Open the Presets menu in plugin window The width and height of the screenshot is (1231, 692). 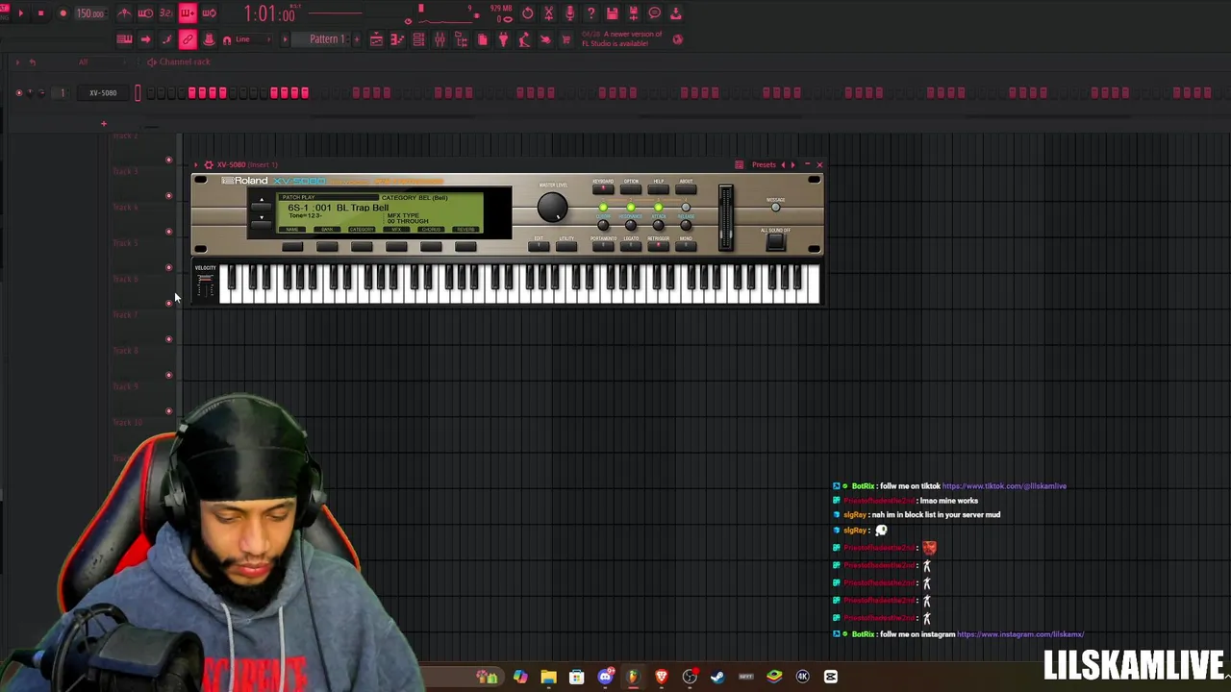click(x=764, y=164)
